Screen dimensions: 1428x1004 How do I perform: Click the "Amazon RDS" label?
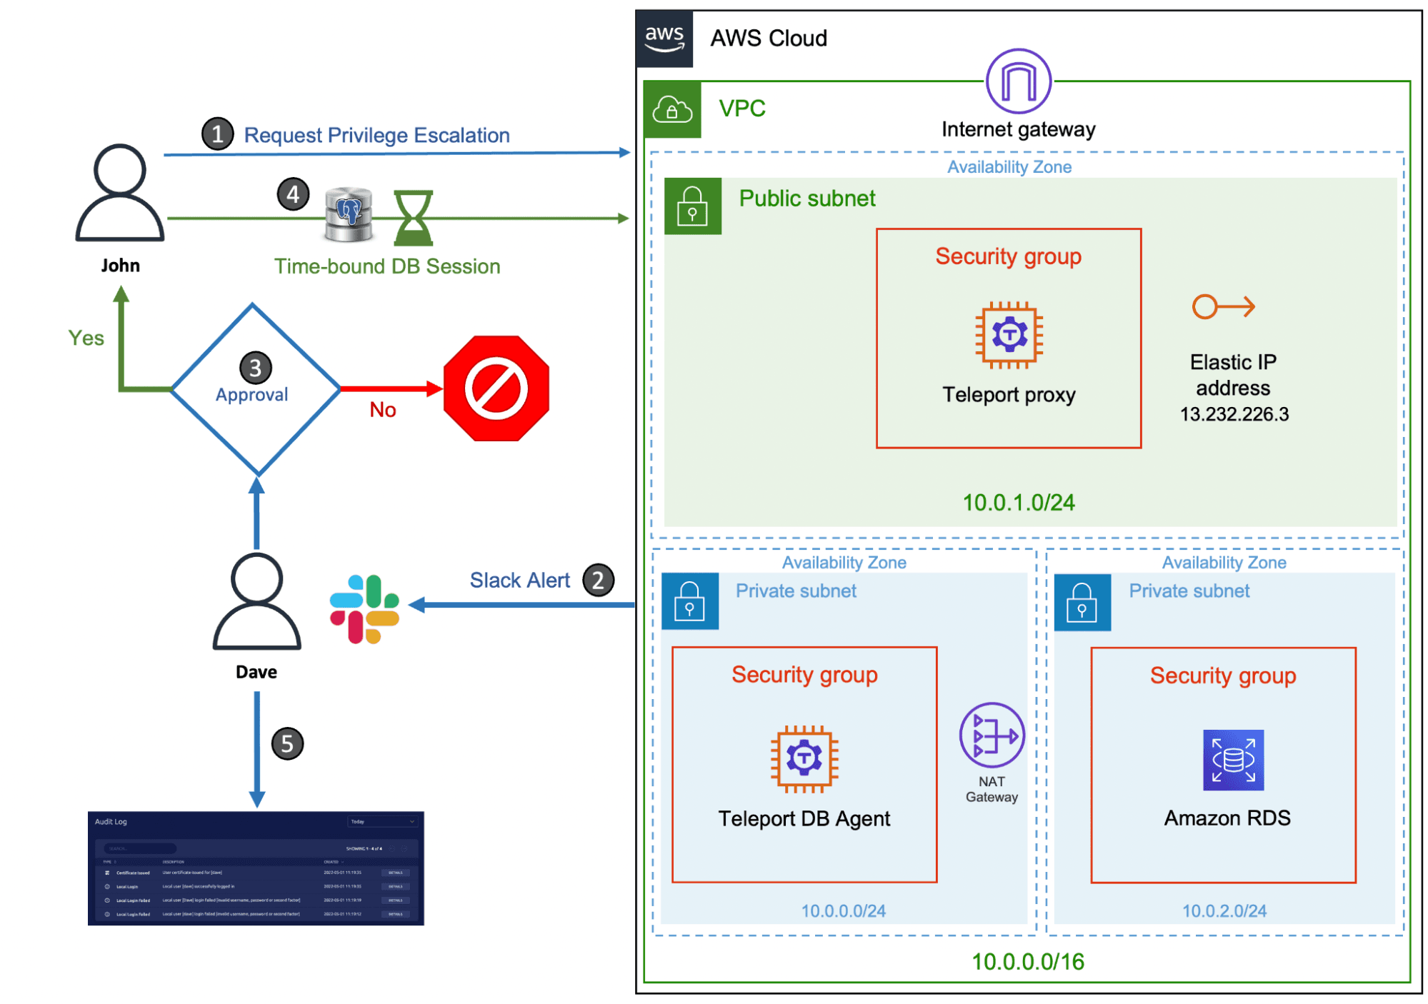[1227, 818]
